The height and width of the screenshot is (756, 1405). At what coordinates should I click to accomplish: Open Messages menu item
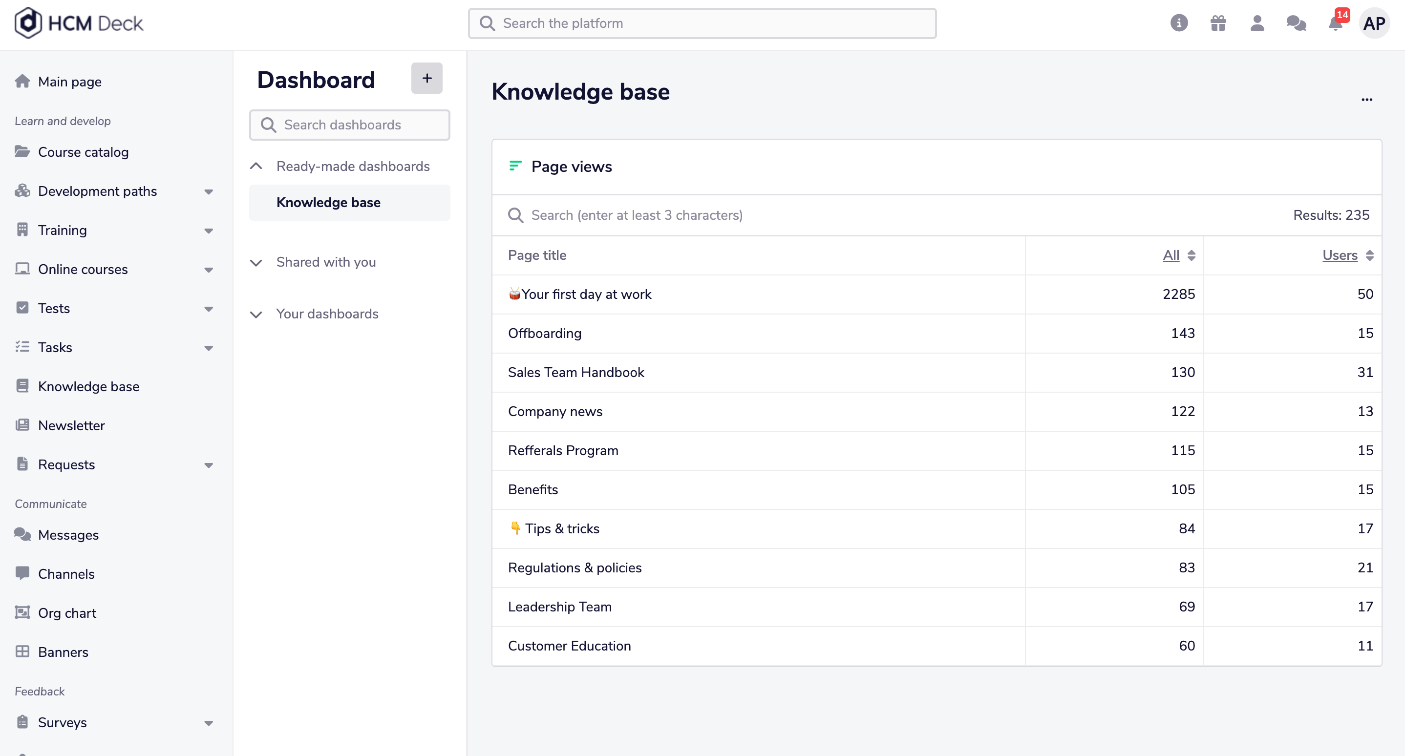(x=68, y=535)
